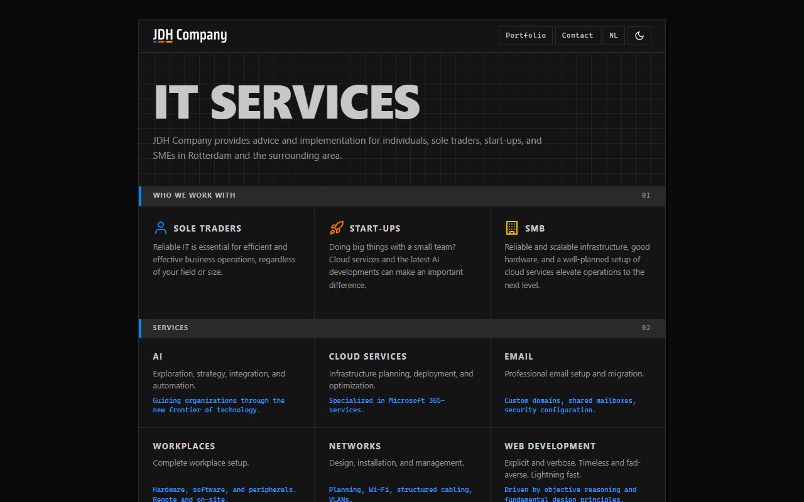Click the SERVICES section header label

point(170,328)
